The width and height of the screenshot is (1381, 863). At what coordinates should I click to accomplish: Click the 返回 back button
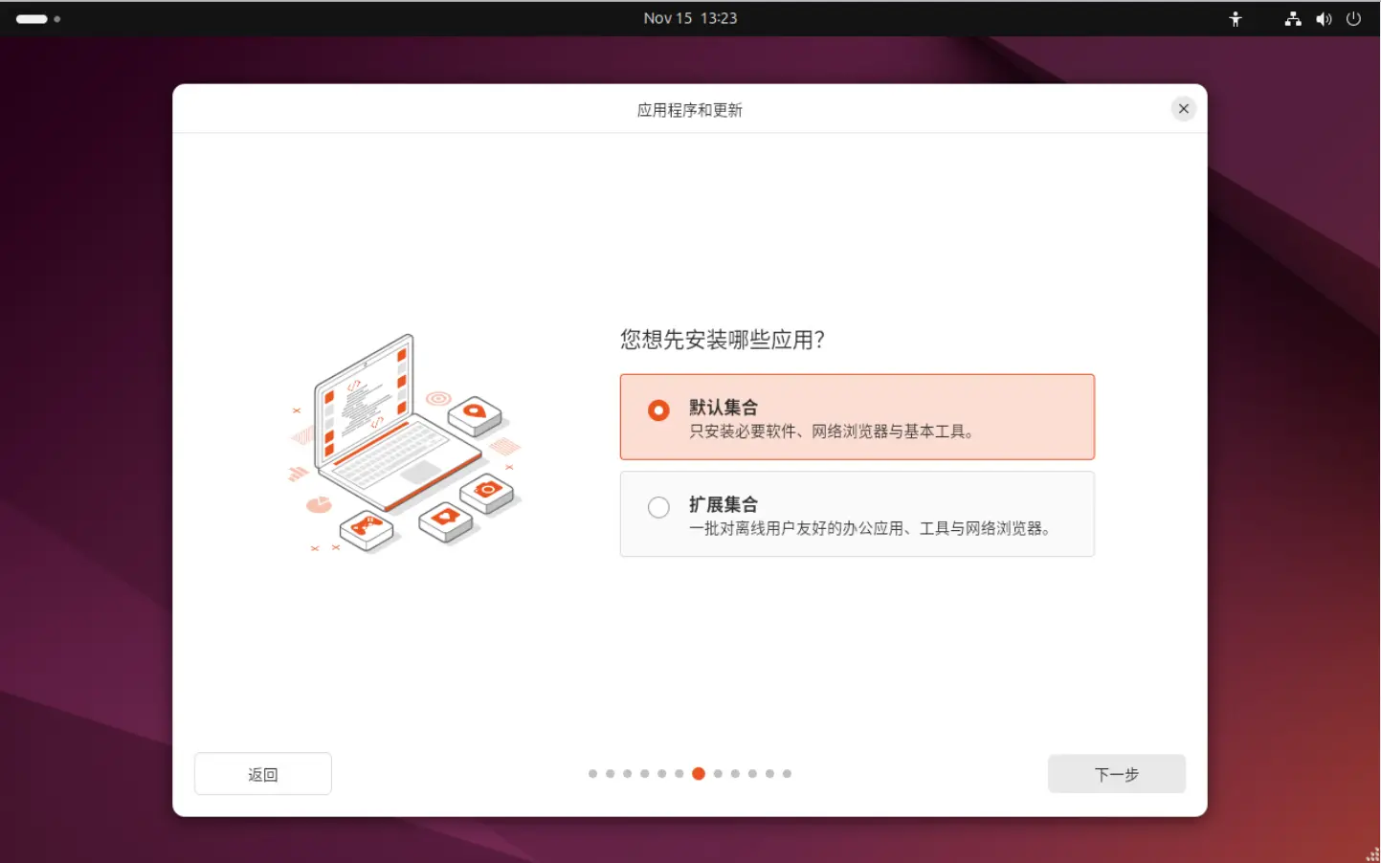[262, 774]
